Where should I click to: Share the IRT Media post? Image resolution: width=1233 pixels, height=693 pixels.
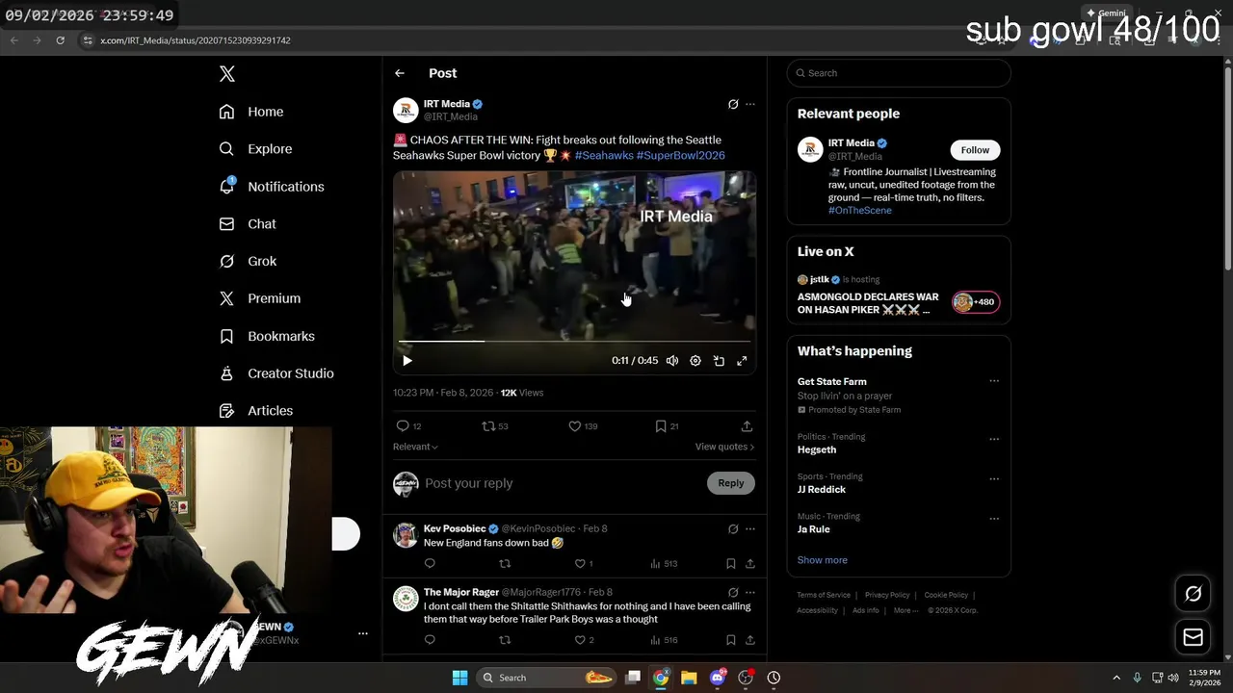click(747, 425)
